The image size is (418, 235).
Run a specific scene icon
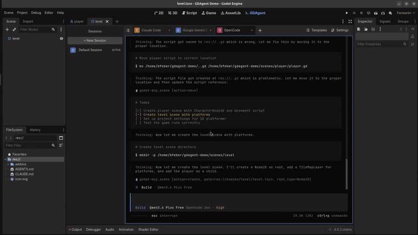(383, 13)
